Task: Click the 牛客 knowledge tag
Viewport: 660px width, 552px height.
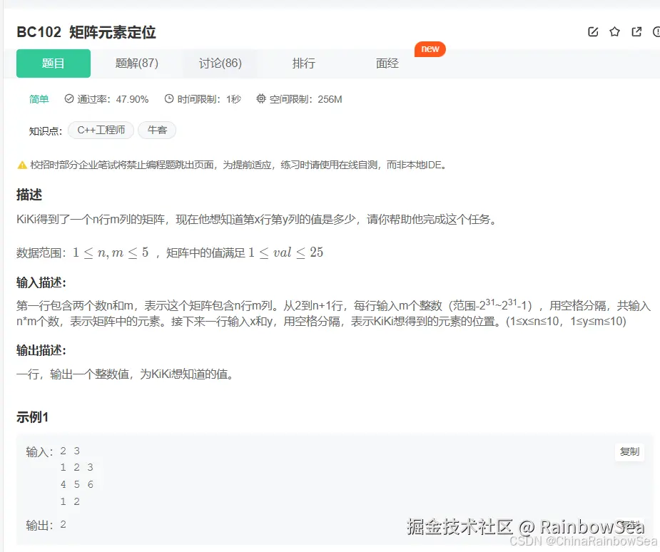Action: pos(157,131)
